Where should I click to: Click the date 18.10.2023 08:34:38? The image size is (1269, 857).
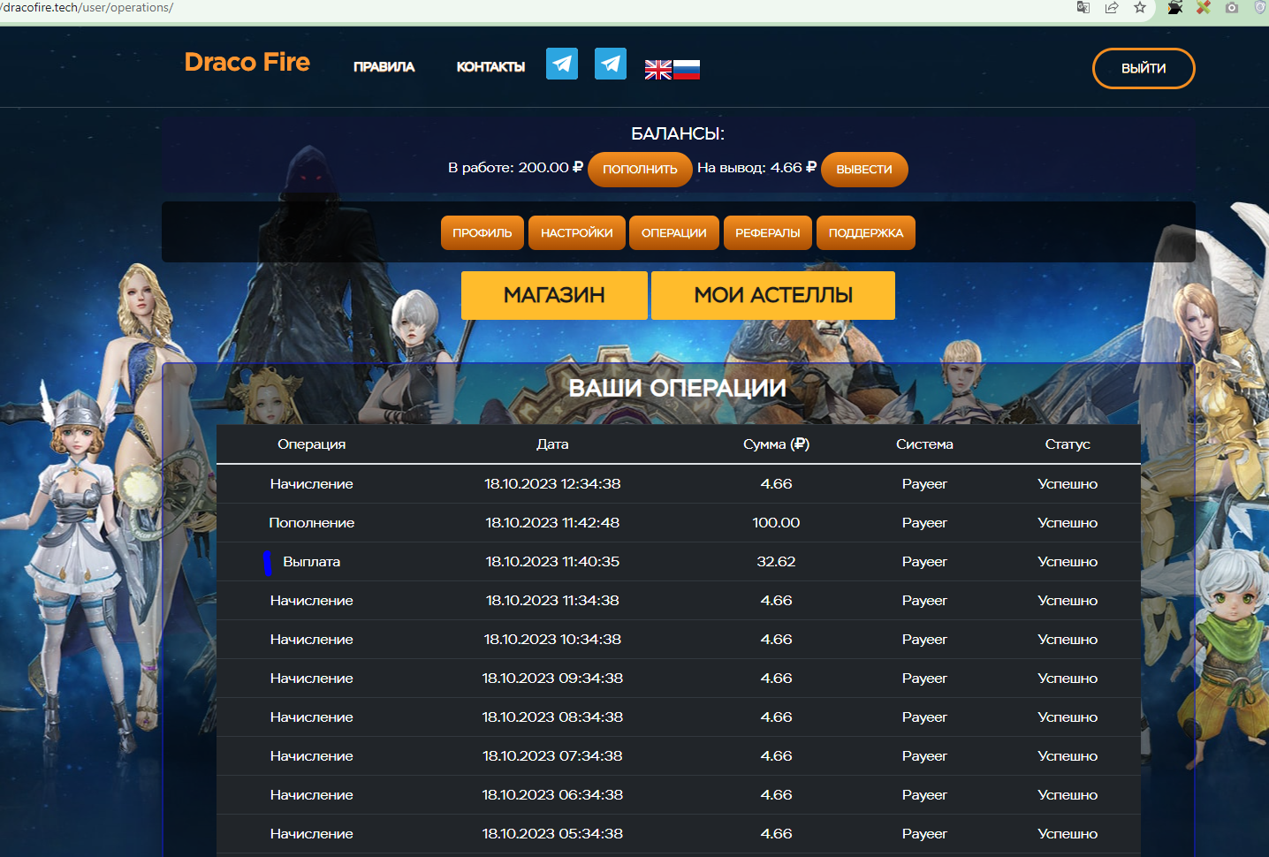pyautogui.click(x=552, y=717)
